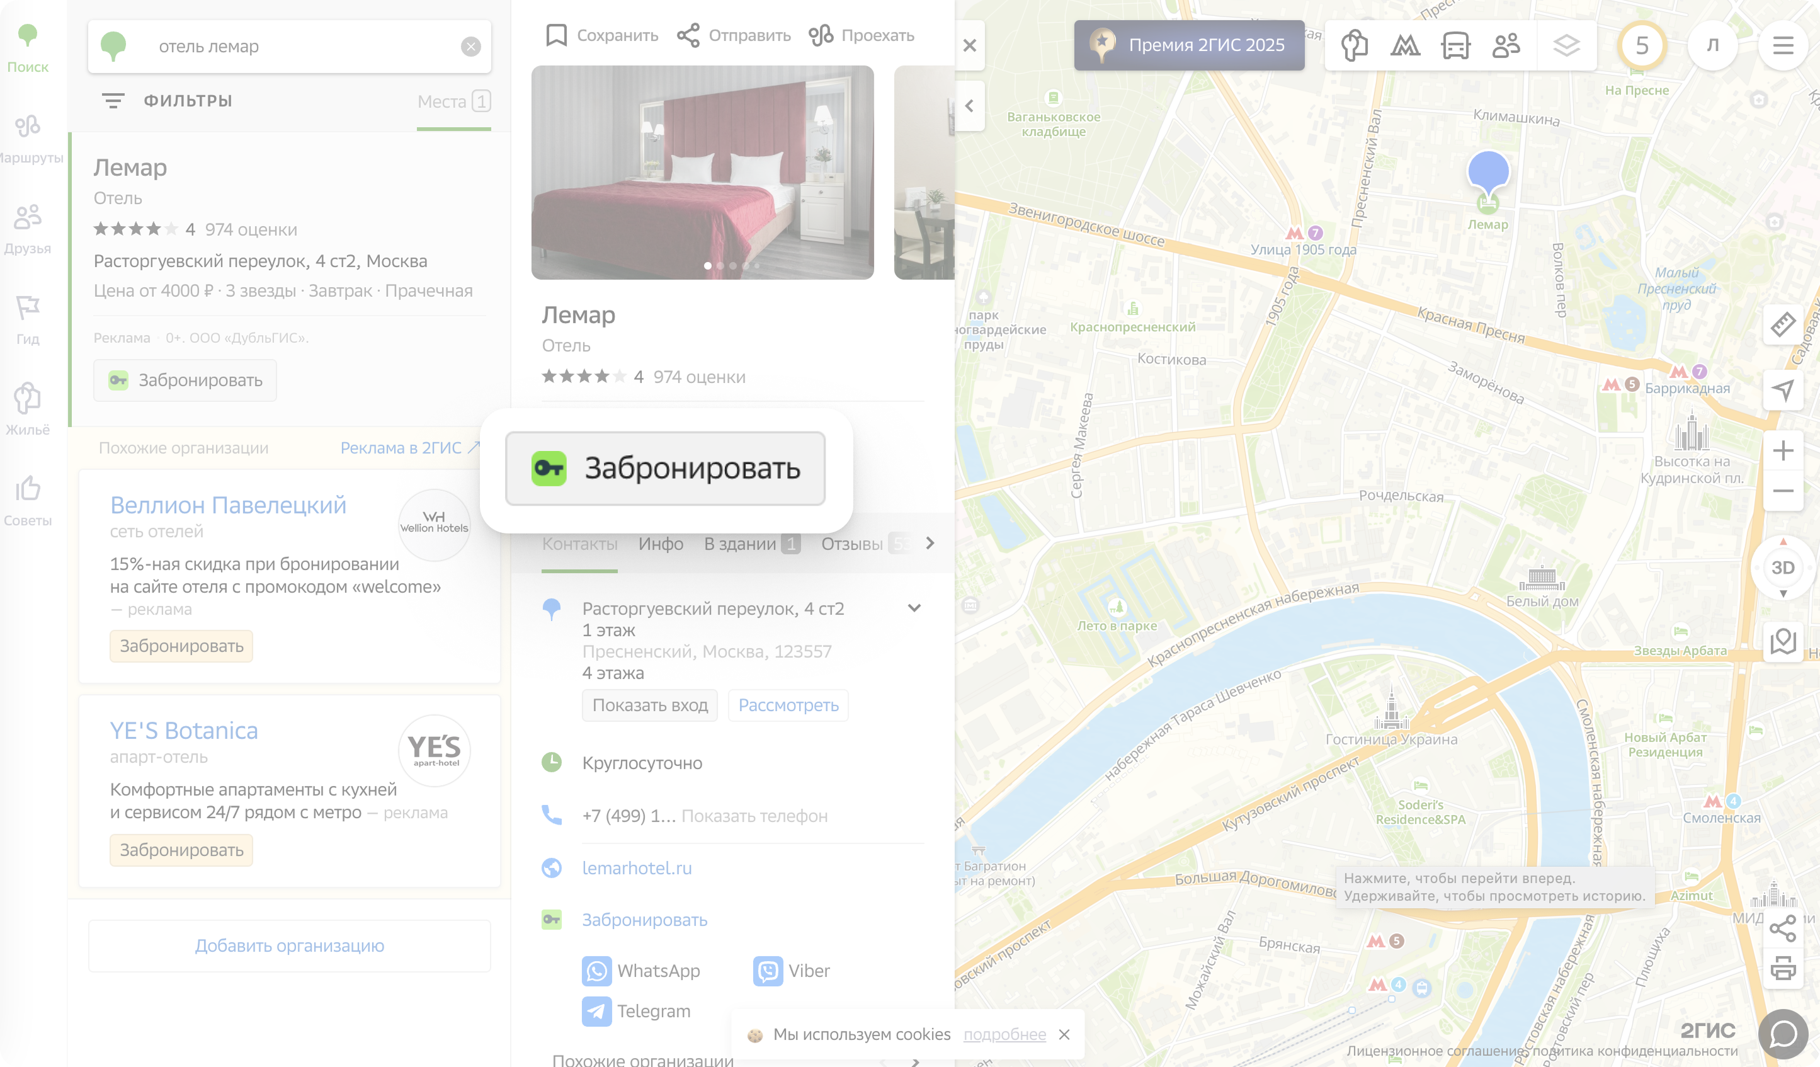
Task: Click the map pin panorama icon
Action: click(1782, 641)
